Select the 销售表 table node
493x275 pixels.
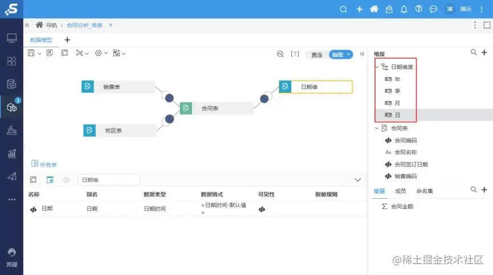click(118, 87)
